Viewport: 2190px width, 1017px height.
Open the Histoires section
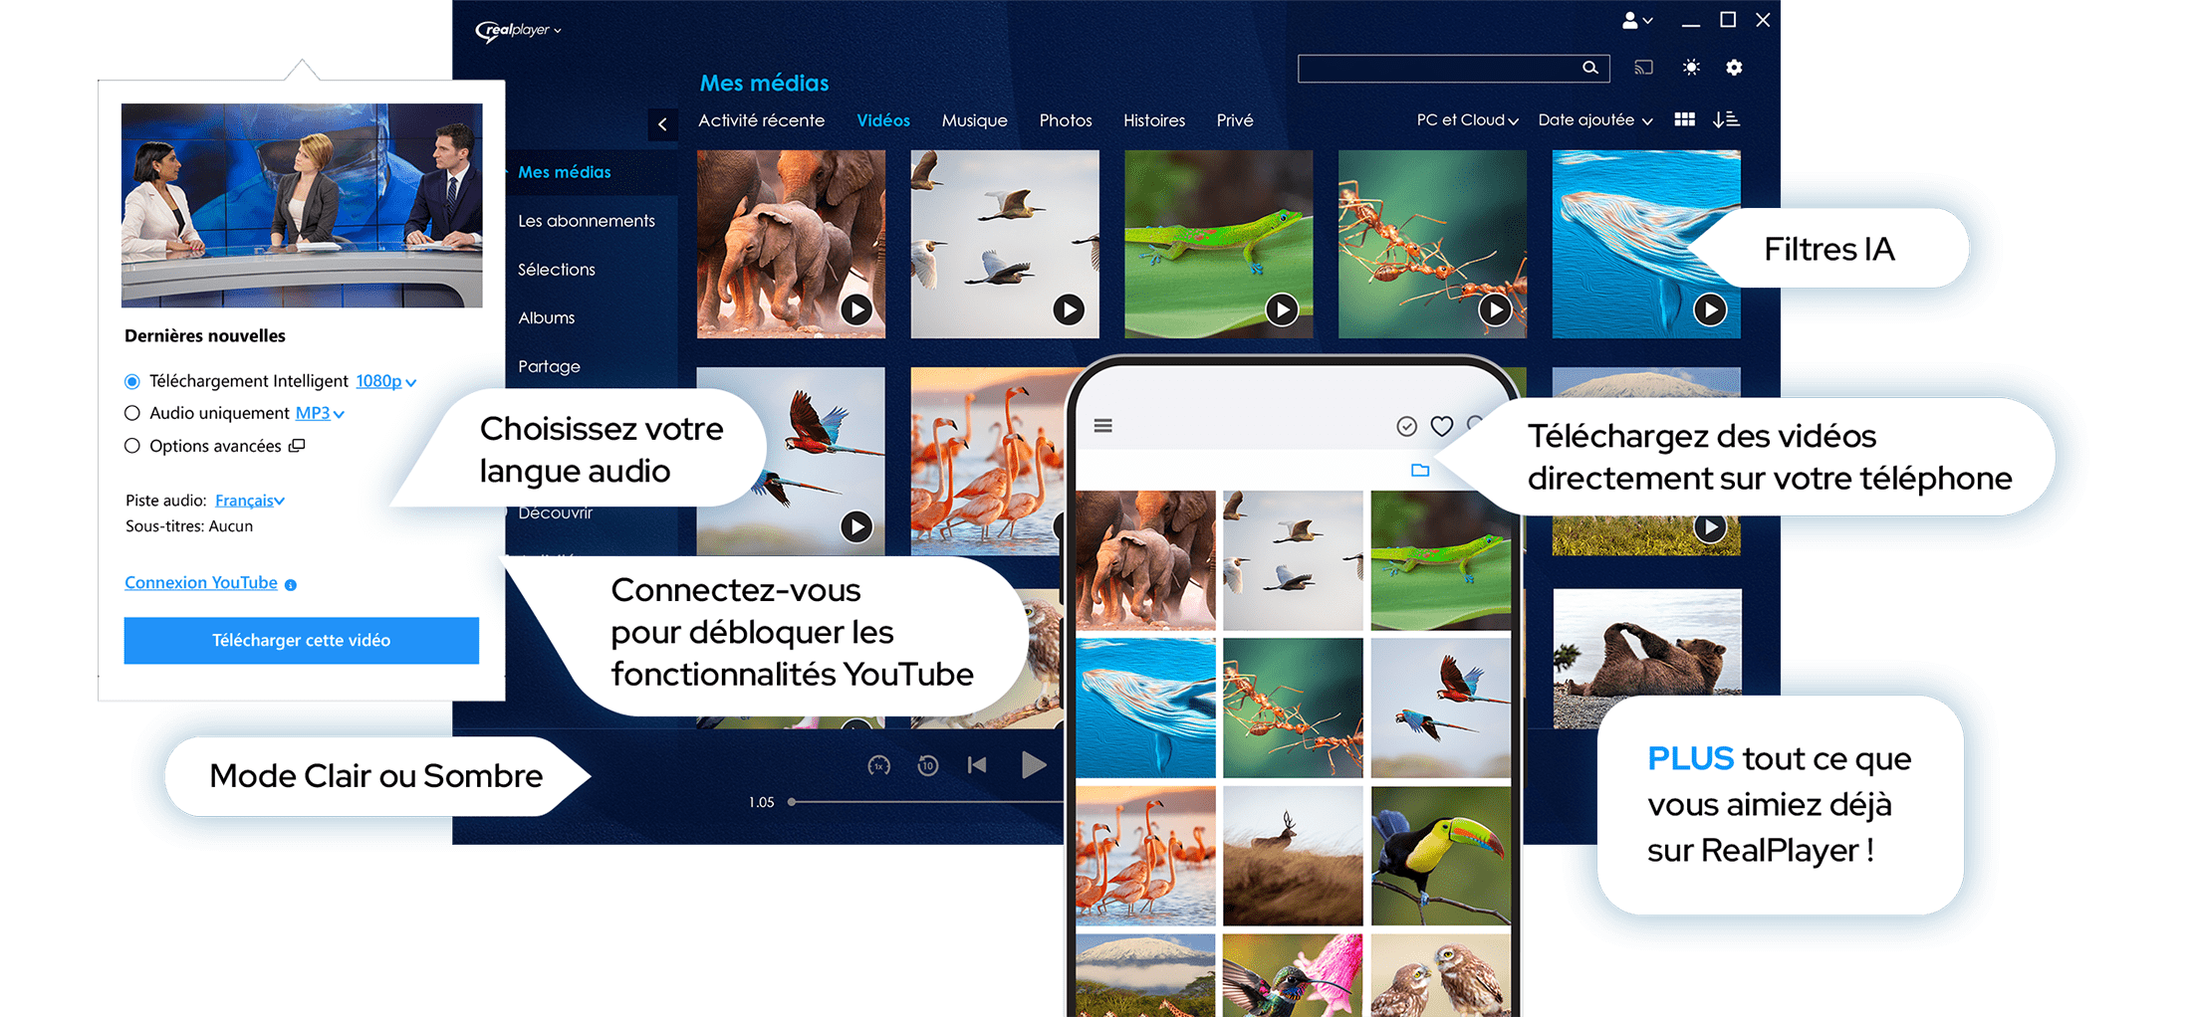tap(1153, 119)
